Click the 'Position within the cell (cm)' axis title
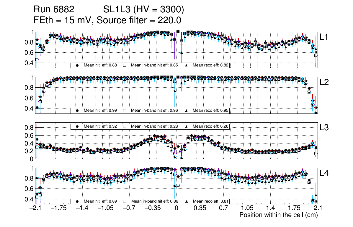This screenshot has height=227, width=353. (278, 215)
